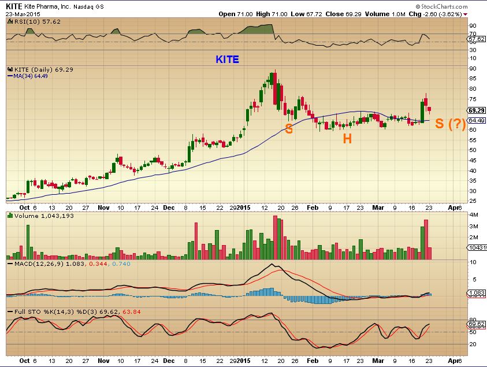The image size is (487, 367).
Task: Click the 25 label on the price axis
Action: tap(473, 201)
